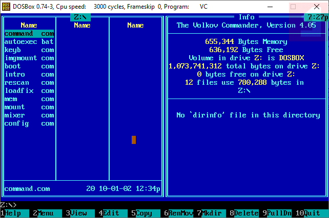Click the command.com status line
329x218 pixels.
pos(83,189)
